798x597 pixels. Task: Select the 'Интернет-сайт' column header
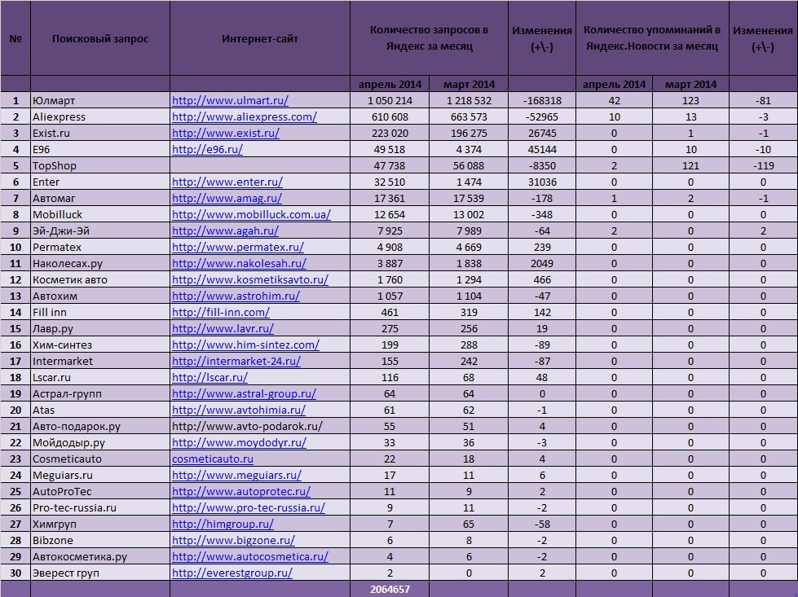(260, 38)
